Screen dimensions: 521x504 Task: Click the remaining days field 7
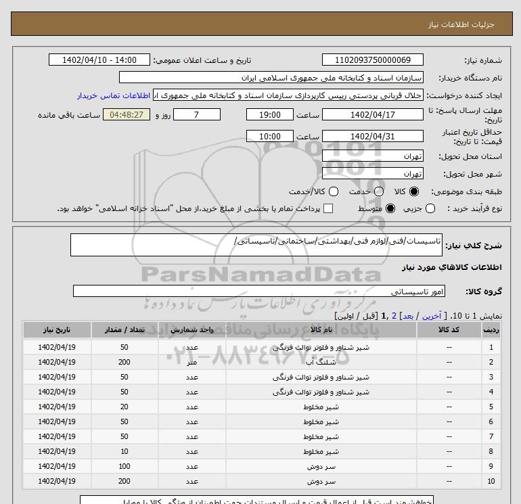click(197, 114)
